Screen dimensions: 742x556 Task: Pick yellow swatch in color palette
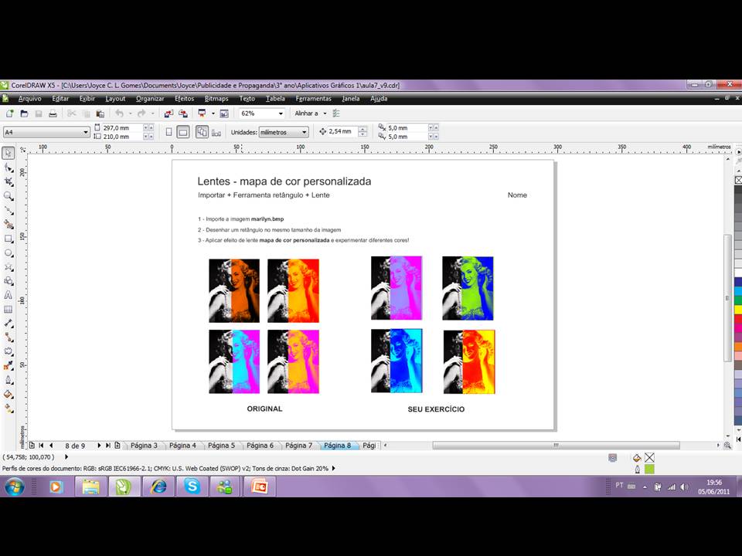[738, 309]
